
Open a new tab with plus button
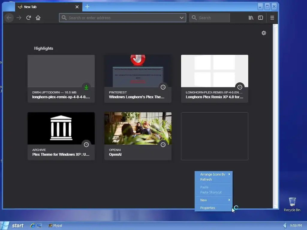[87, 7]
